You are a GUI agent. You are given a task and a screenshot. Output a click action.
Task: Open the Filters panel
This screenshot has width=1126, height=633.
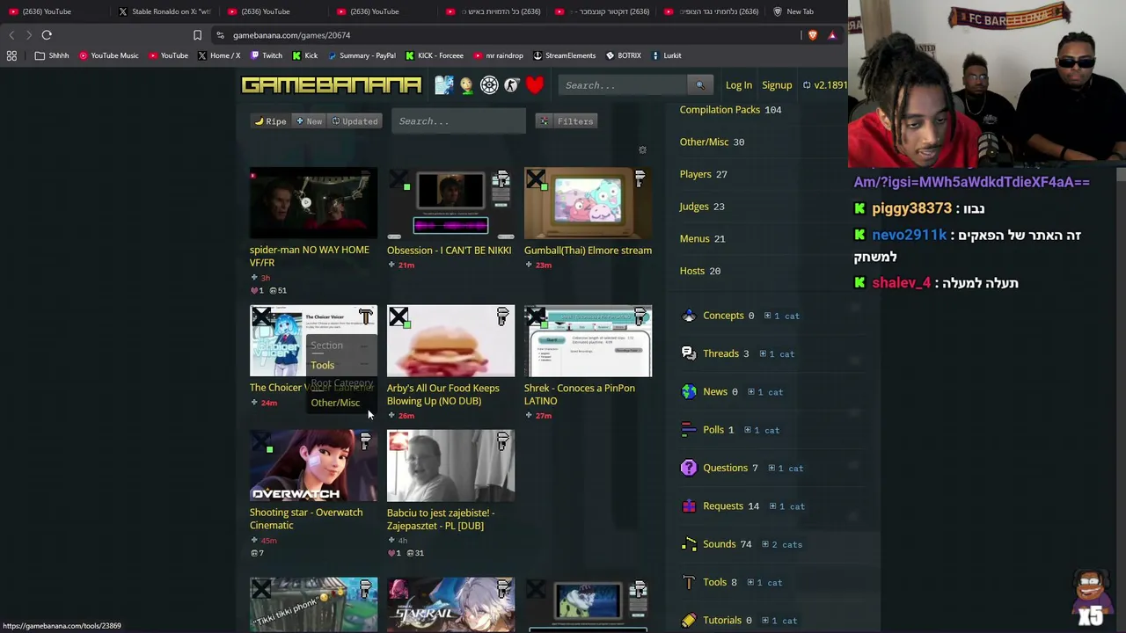(567, 121)
